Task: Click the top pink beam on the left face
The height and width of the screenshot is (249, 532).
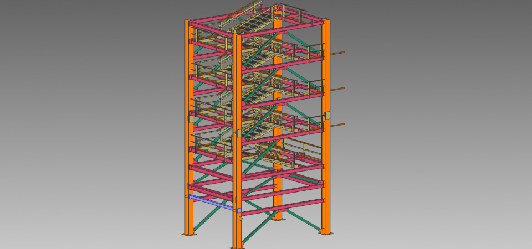Action: [211, 27]
